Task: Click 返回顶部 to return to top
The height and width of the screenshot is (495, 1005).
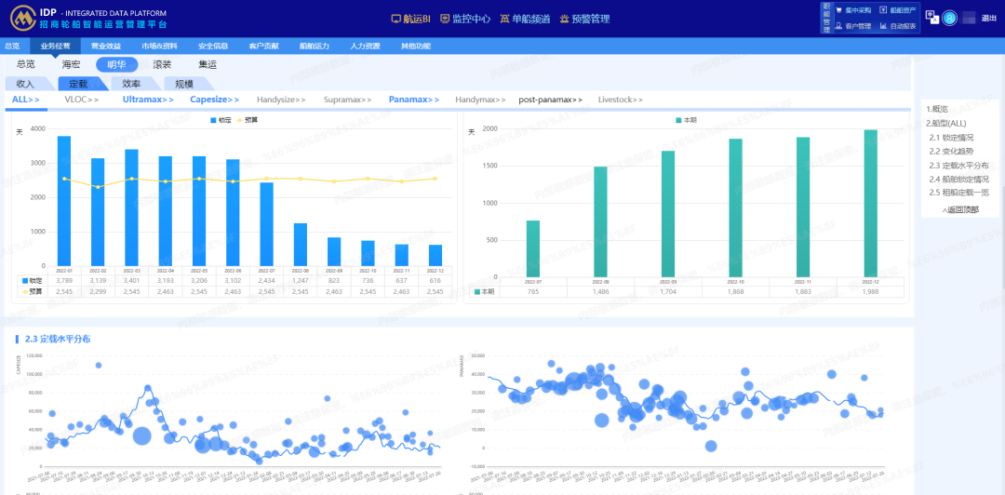Action: [x=960, y=209]
